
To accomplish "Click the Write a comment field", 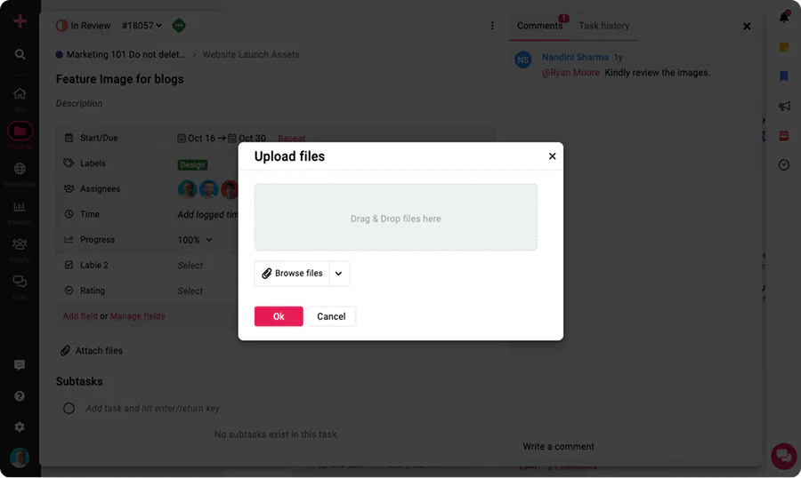I will pyautogui.click(x=558, y=446).
